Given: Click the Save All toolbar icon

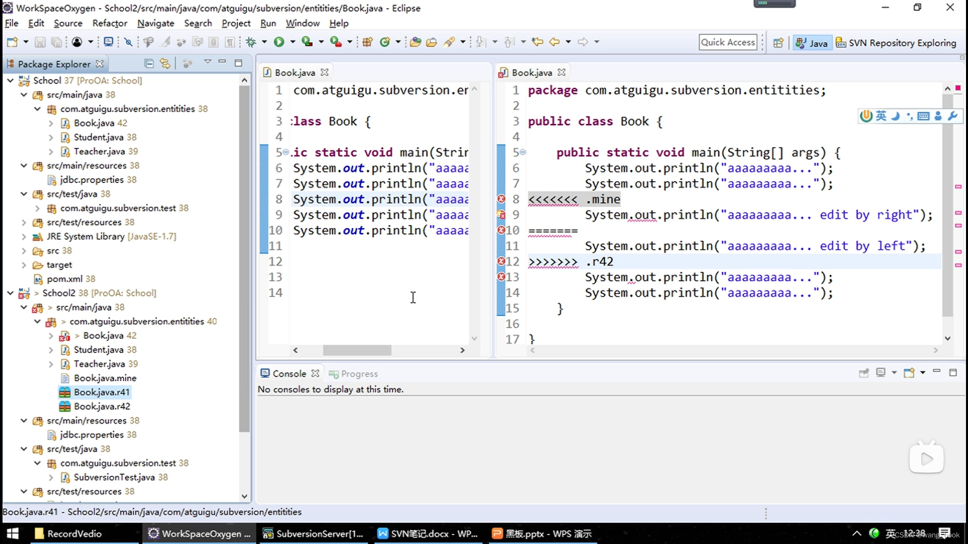Looking at the screenshot, I should click(56, 42).
